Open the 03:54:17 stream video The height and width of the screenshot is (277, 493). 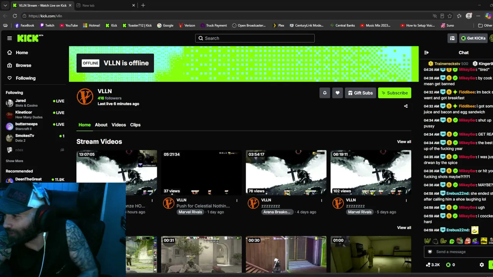tap(286, 172)
